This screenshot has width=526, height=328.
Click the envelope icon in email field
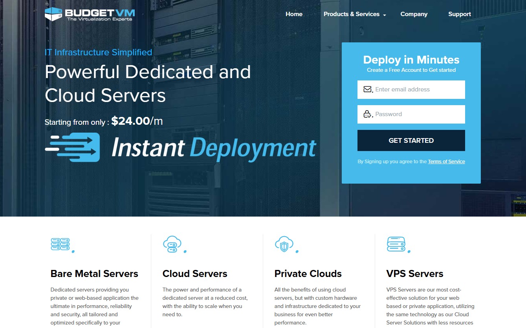[367, 89]
